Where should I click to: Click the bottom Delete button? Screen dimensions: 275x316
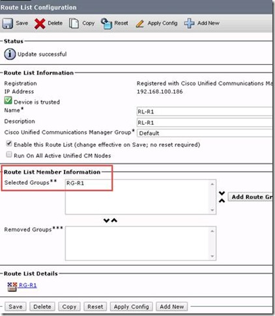click(42, 307)
